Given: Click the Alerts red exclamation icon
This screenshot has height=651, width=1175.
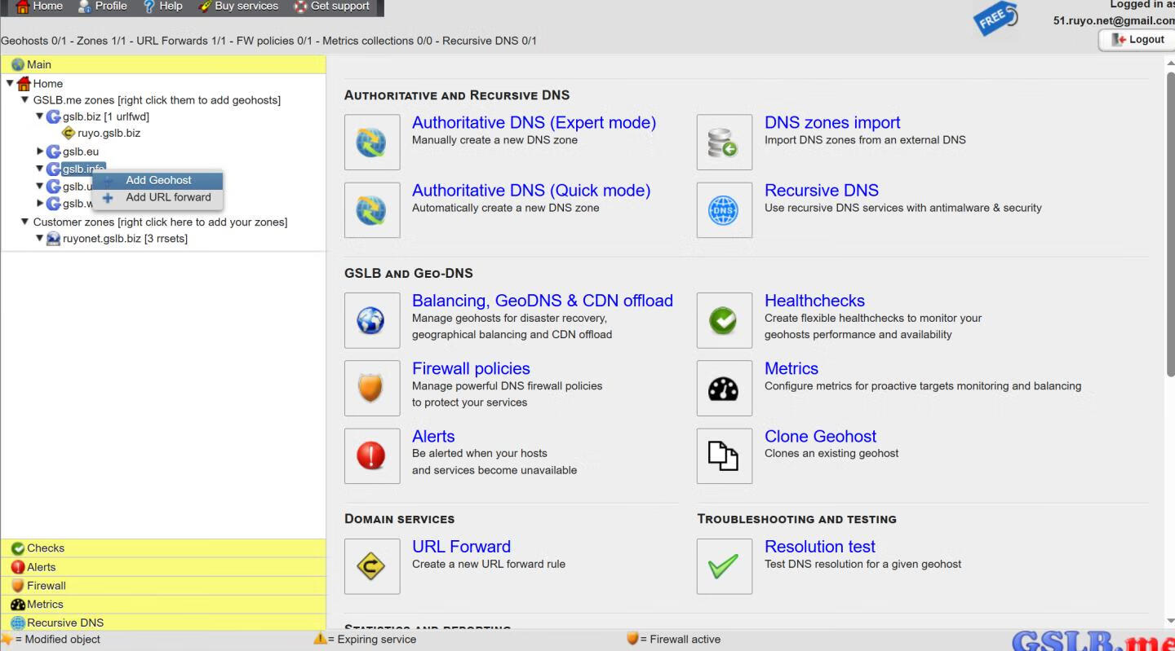Looking at the screenshot, I should (x=372, y=456).
